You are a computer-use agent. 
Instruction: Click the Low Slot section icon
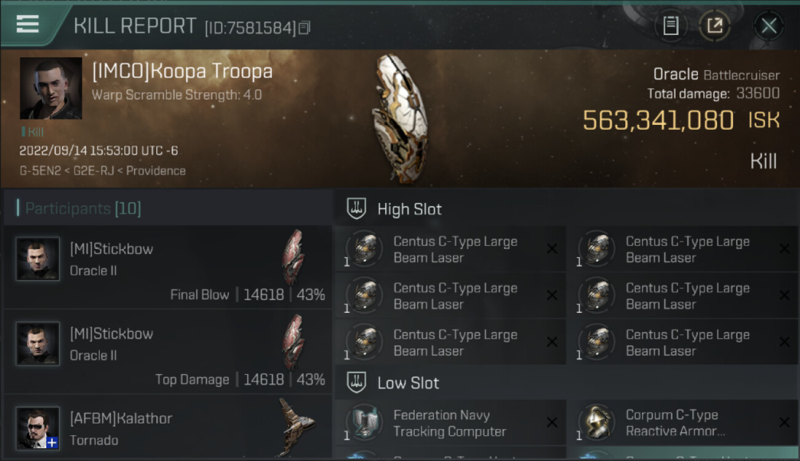(356, 382)
